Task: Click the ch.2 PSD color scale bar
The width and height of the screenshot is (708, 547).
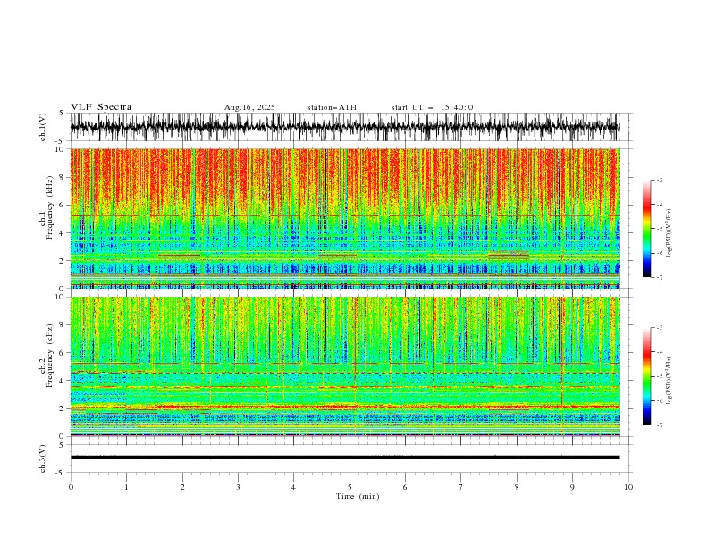Action: point(646,376)
